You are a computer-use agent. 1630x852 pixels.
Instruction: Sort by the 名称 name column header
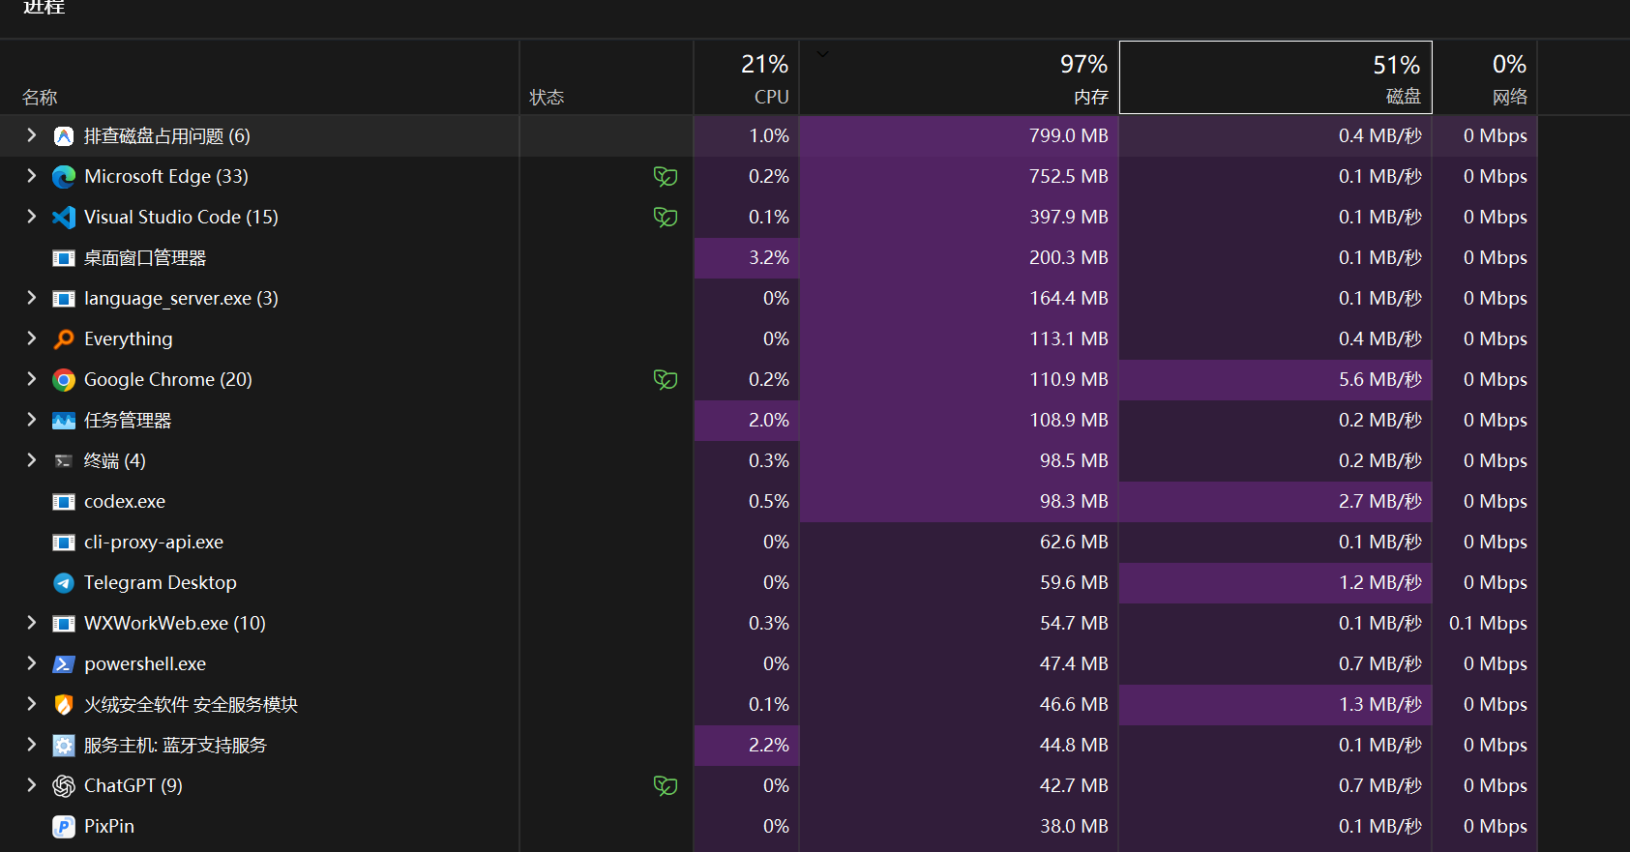pos(259,77)
